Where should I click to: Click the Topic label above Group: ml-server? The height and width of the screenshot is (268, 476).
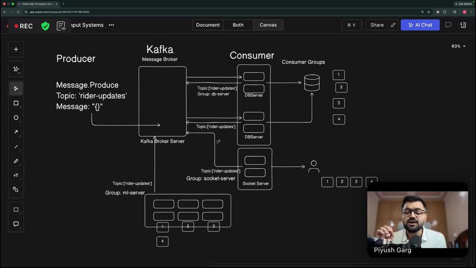132,184
